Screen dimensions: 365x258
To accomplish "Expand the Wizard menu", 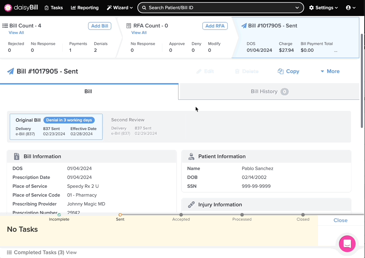I will click(120, 8).
